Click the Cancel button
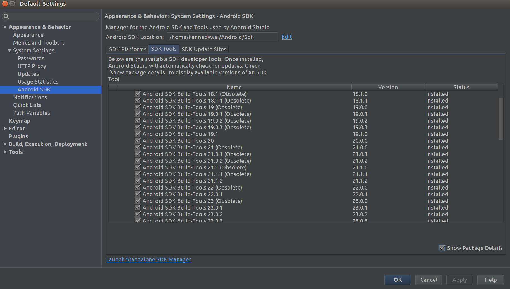 tap(428, 280)
